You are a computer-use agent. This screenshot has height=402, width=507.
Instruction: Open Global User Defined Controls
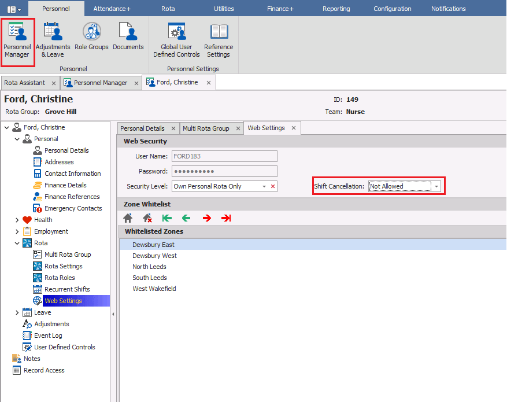pyautogui.click(x=176, y=40)
